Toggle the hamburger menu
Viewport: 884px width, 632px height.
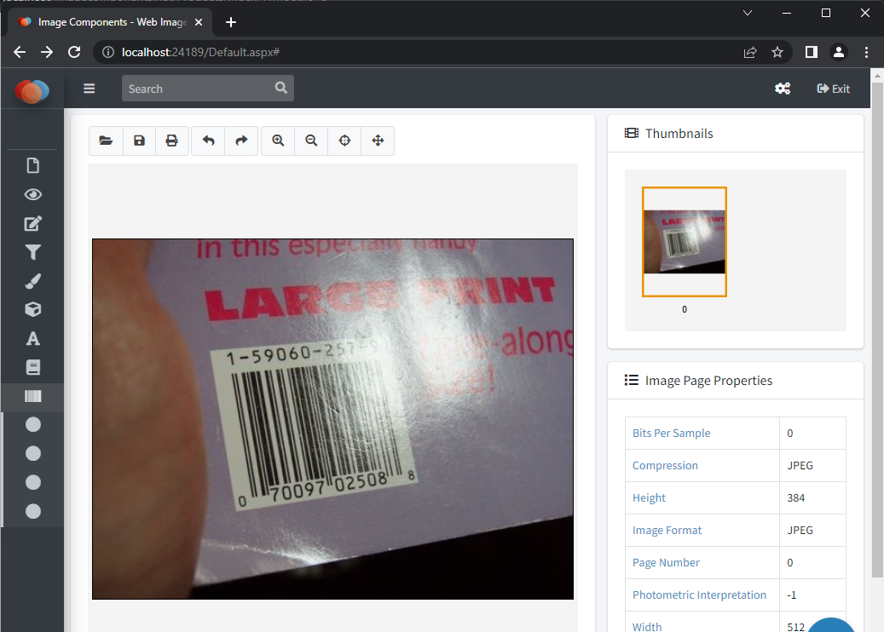coord(89,89)
